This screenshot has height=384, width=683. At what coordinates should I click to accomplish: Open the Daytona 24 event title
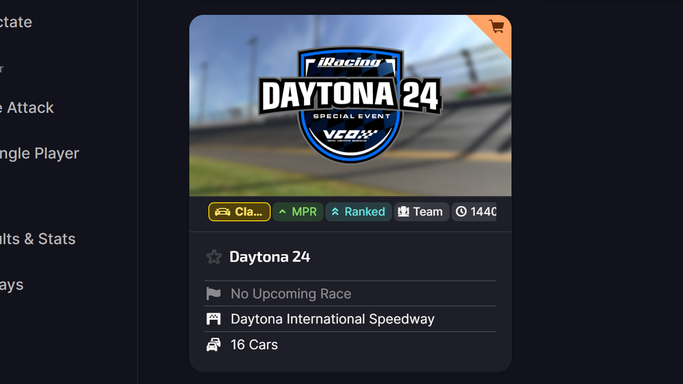[x=270, y=256]
